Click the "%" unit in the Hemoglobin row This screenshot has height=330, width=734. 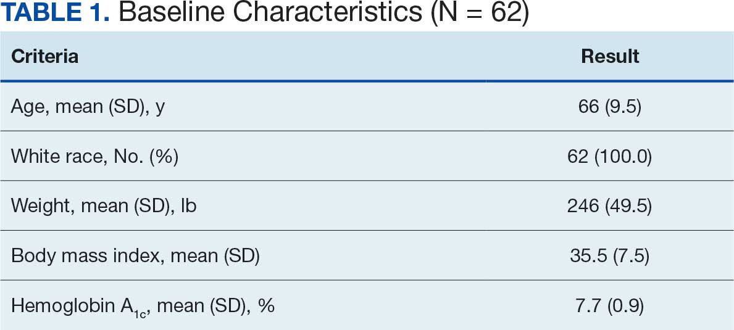[266, 305]
